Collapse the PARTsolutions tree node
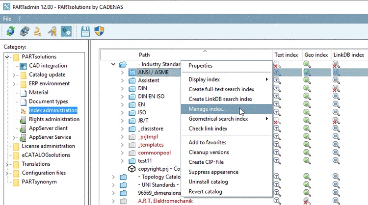This screenshot has width=368, height=205. pyautogui.click(x=7, y=57)
